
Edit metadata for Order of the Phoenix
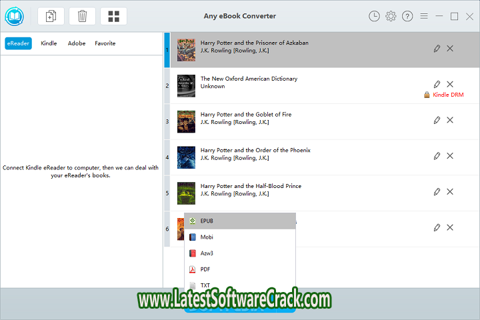[x=437, y=156]
